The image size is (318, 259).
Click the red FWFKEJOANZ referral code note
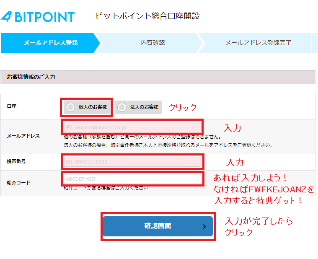(x=264, y=189)
